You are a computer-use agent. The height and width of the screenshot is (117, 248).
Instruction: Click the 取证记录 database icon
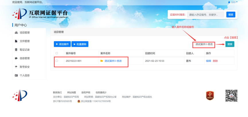[16, 50]
